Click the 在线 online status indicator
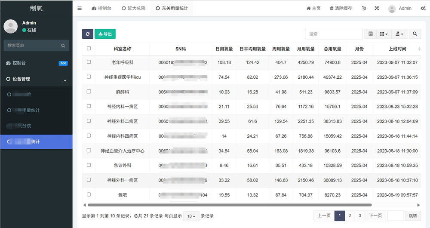 (29, 30)
